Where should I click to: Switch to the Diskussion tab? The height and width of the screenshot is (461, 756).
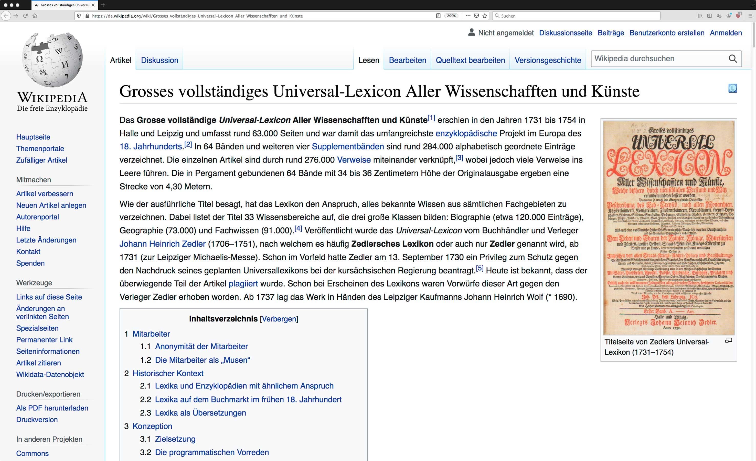click(159, 60)
